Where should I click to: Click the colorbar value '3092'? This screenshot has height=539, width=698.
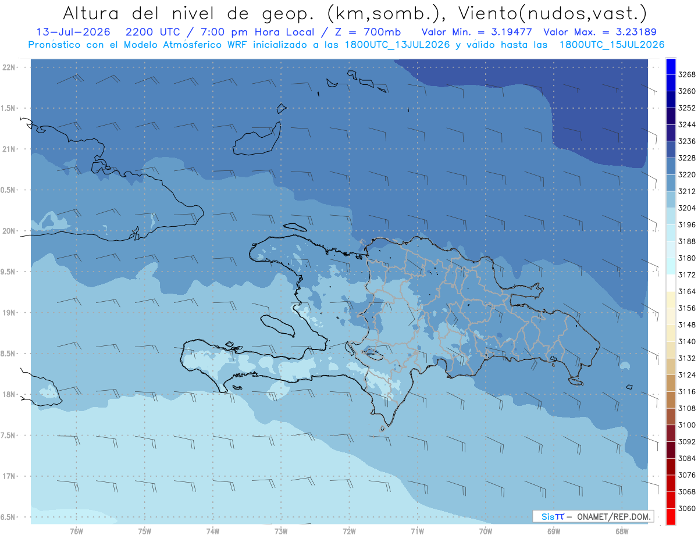click(x=687, y=442)
